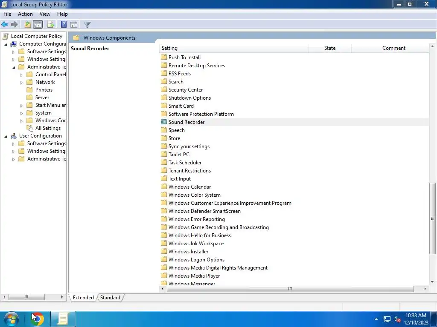
Task: Click the Local Computer Policy icon
Action: (5, 36)
